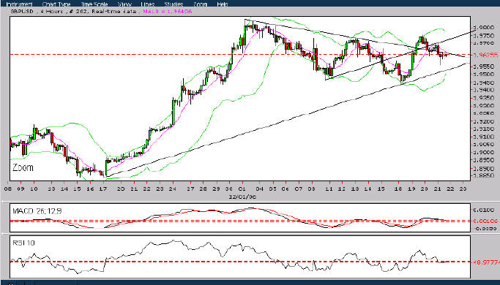
Task: Click the date axis label 19
Action: point(411,189)
